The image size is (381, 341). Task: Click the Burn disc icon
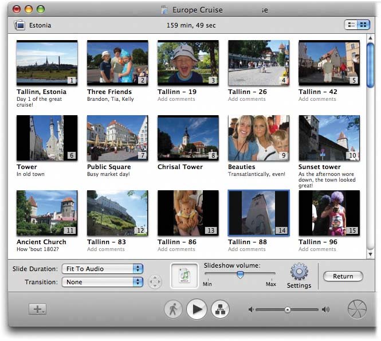pos(357,309)
